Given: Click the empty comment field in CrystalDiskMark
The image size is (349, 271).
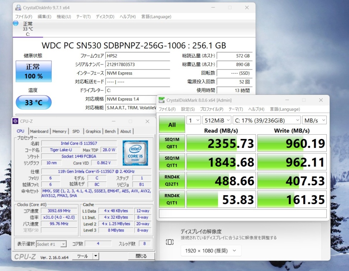Looking at the screenshot, I should [243, 213].
